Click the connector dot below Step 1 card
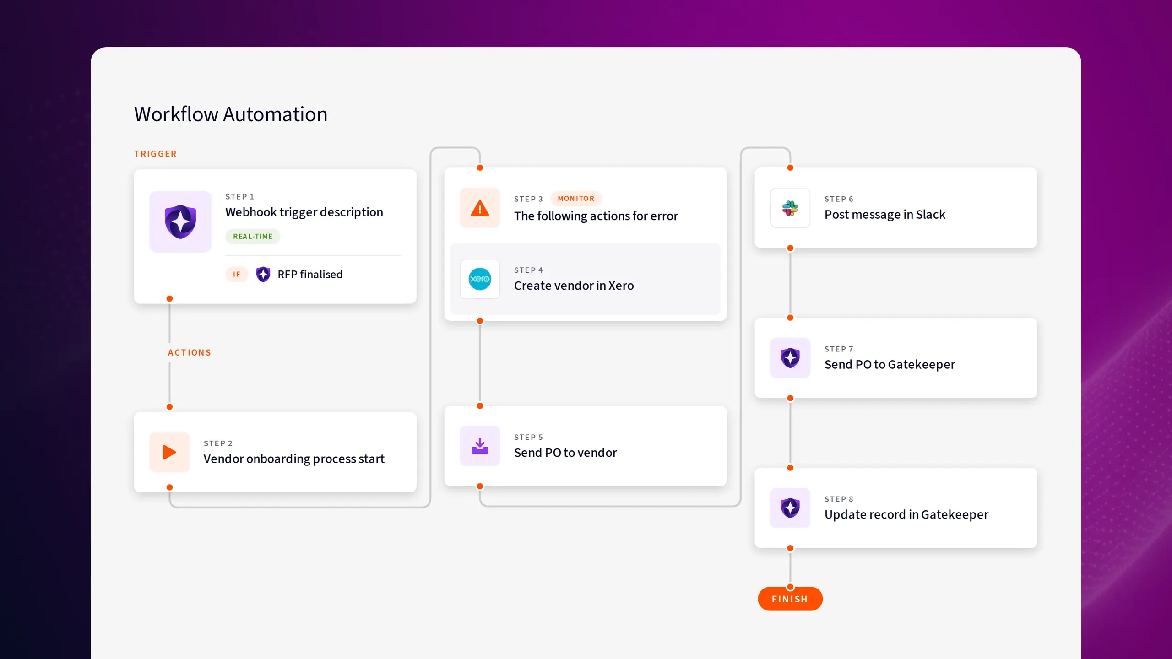Screen dimensions: 1172x659 [x=169, y=299]
